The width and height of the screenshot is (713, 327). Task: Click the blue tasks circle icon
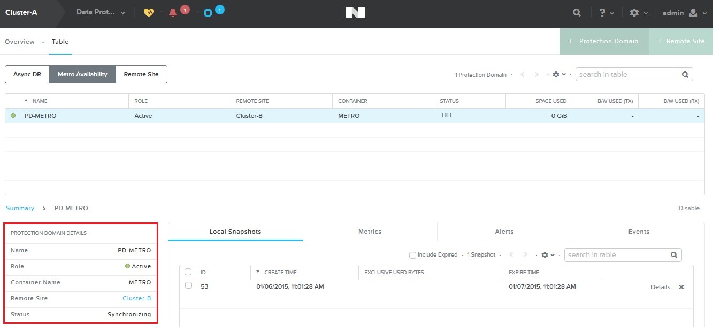point(208,13)
